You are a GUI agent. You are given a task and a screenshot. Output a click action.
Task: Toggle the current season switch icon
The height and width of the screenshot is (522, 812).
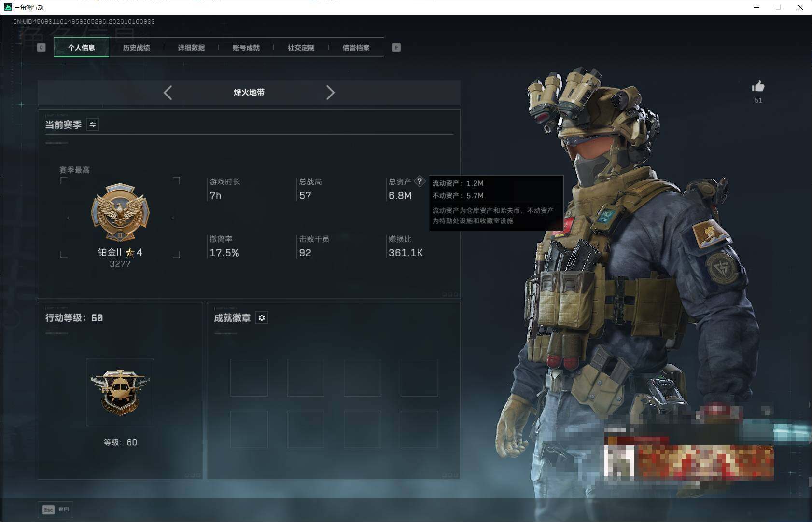click(x=93, y=124)
